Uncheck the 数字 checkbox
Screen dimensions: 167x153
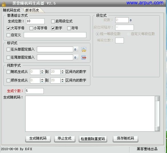point(53,28)
